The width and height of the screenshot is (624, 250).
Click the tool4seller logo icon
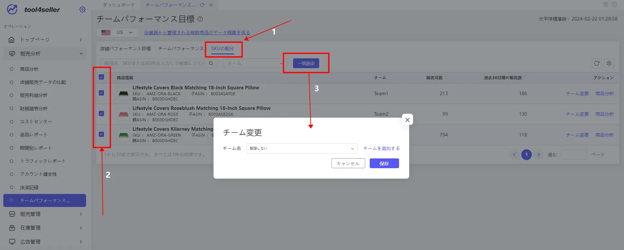pyautogui.click(x=12, y=9)
